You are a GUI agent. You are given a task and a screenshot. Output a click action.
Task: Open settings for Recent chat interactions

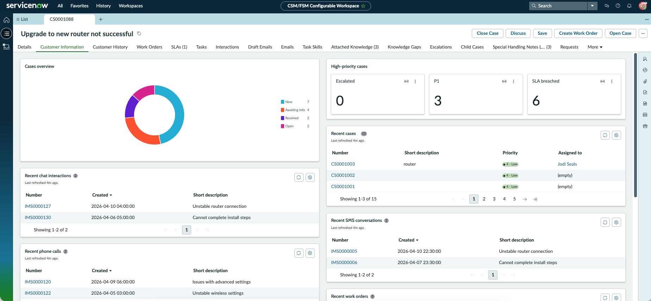(x=310, y=178)
